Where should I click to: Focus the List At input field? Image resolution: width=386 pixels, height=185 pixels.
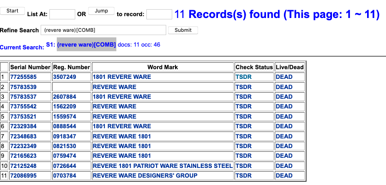point(62,14)
